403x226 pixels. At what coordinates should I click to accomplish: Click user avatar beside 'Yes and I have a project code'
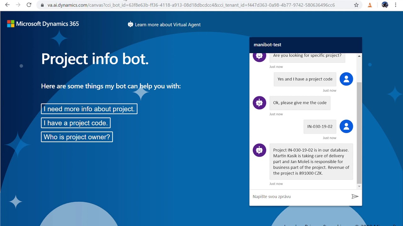coord(346,79)
